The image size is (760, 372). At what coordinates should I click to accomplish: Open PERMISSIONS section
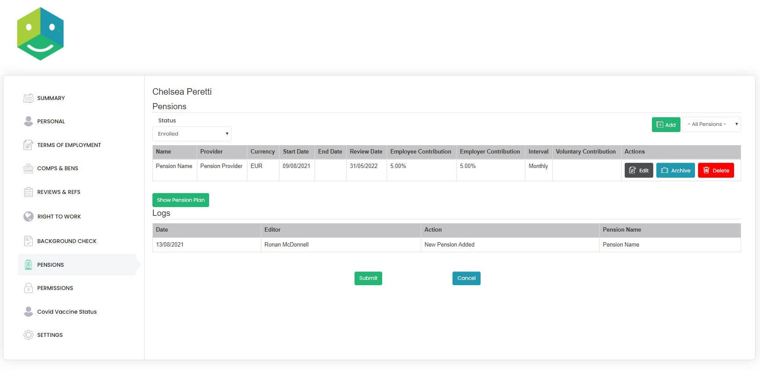pos(55,288)
